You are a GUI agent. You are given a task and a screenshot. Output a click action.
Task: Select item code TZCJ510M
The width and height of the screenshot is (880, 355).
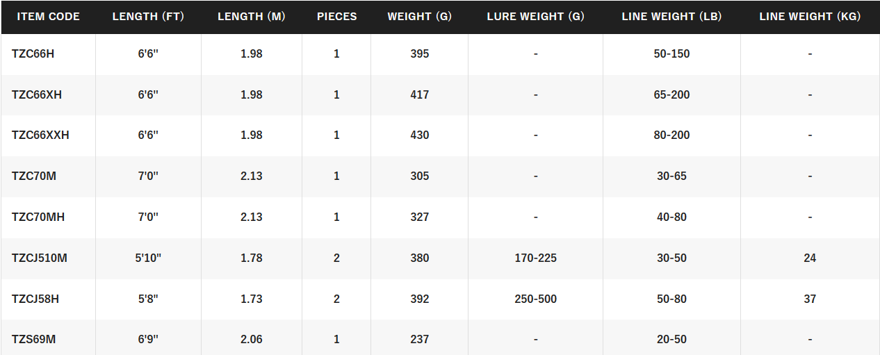(x=40, y=258)
